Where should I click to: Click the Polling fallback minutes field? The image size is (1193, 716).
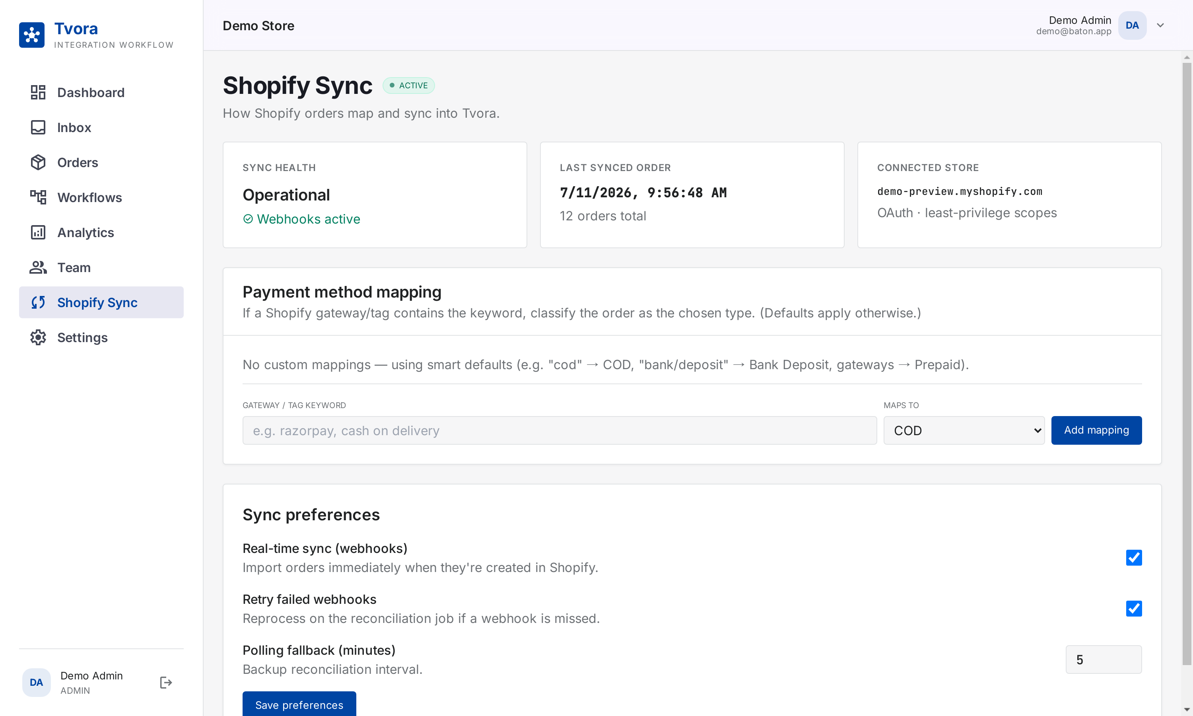point(1103,660)
